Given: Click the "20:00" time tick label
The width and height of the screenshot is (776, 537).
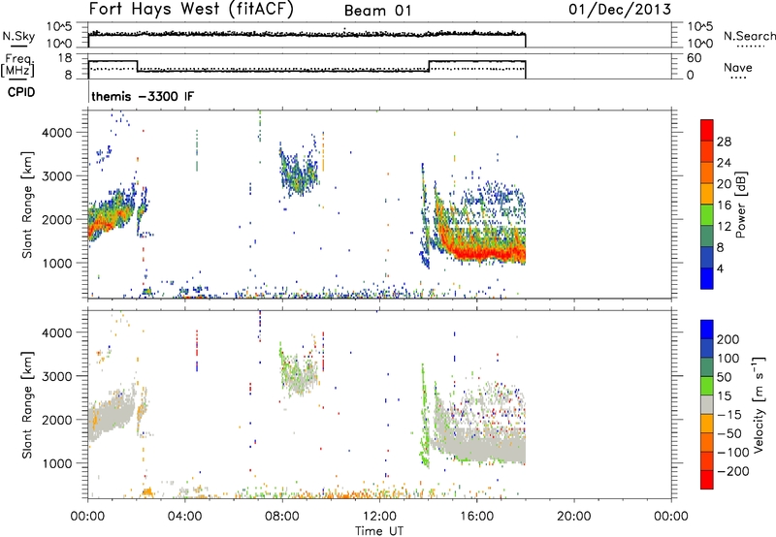Looking at the screenshot, I should pyautogui.click(x=574, y=517).
